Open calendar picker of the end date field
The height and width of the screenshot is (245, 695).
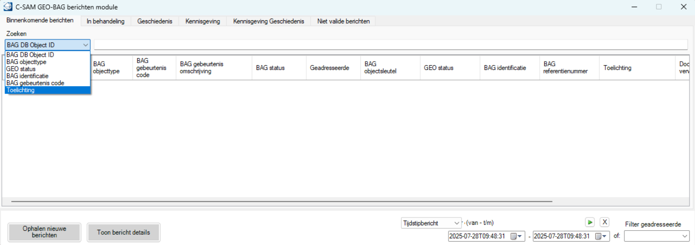point(602,236)
